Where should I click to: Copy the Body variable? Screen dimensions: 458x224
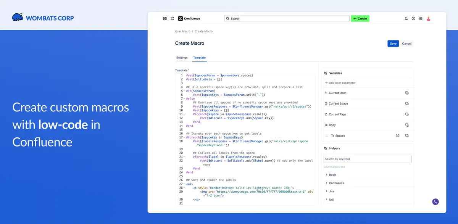[407, 125]
